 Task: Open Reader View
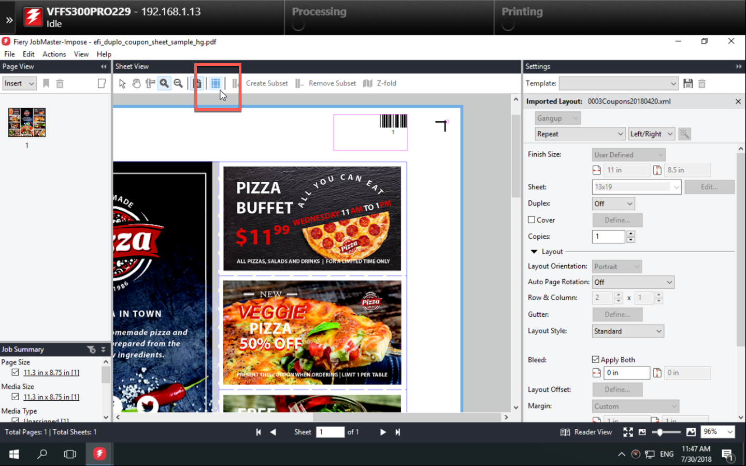coord(586,432)
